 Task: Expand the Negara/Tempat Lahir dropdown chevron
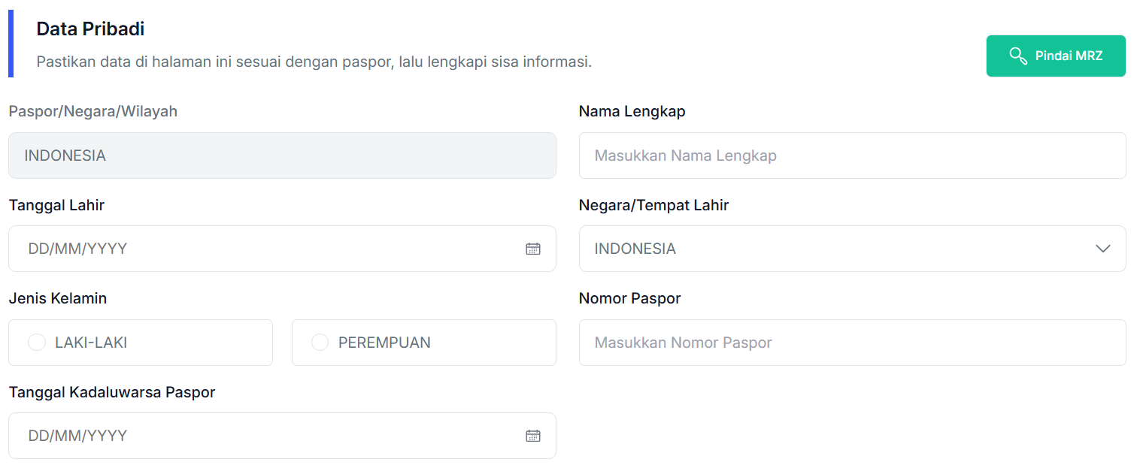tap(1103, 249)
